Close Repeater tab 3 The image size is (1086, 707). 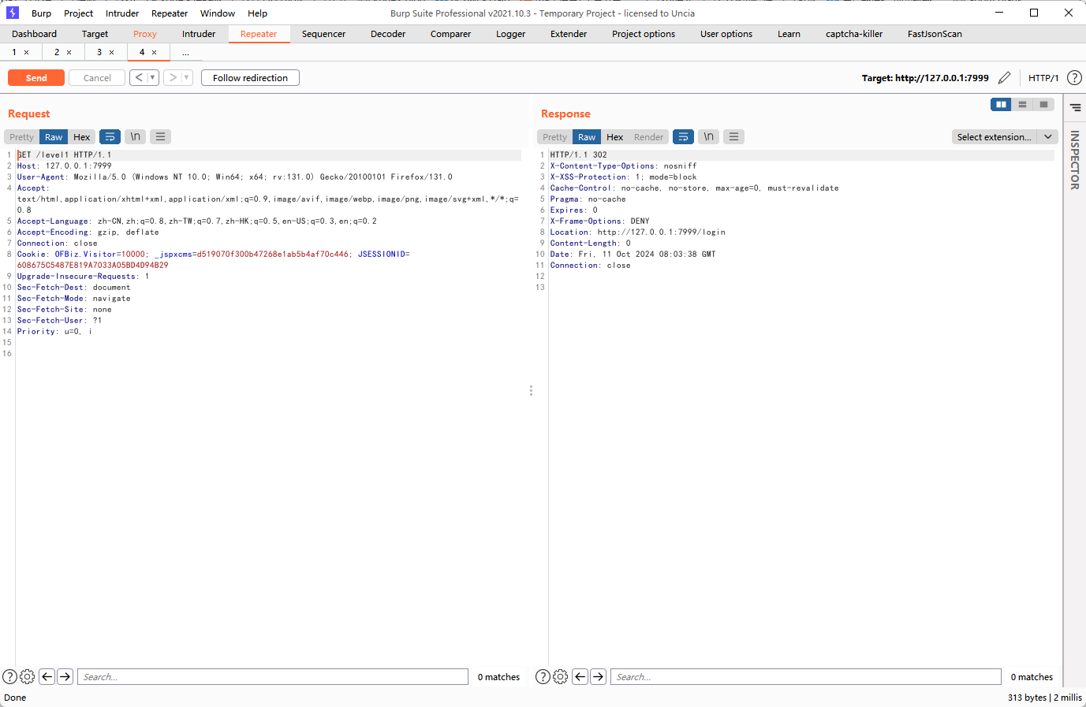click(112, 53)
